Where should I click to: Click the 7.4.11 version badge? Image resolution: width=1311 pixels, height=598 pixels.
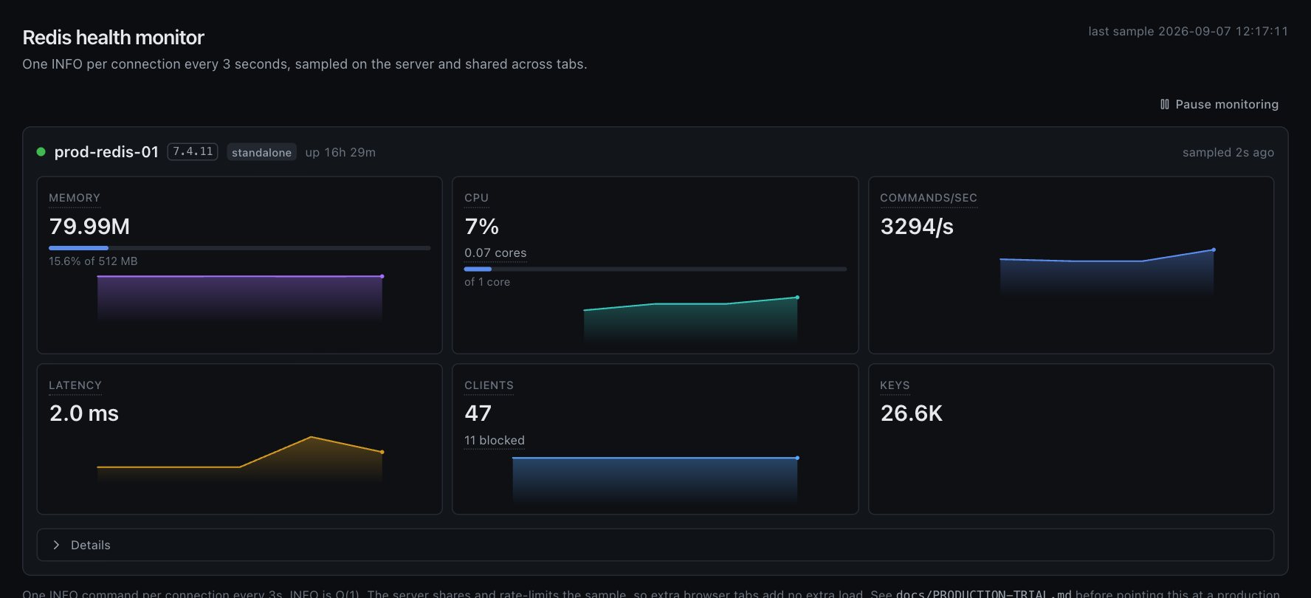(193, 151)
